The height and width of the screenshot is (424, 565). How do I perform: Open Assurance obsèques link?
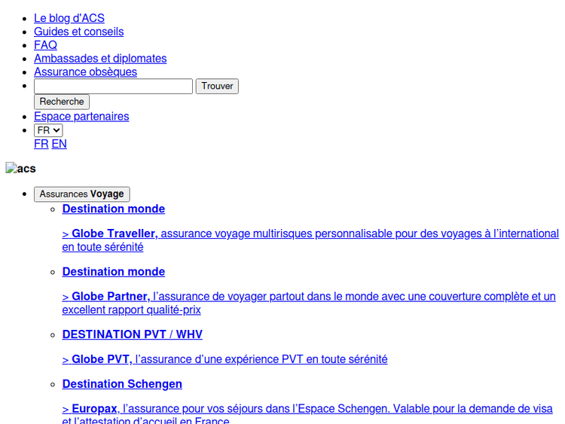pyautogui.click(x=85, y=72)
